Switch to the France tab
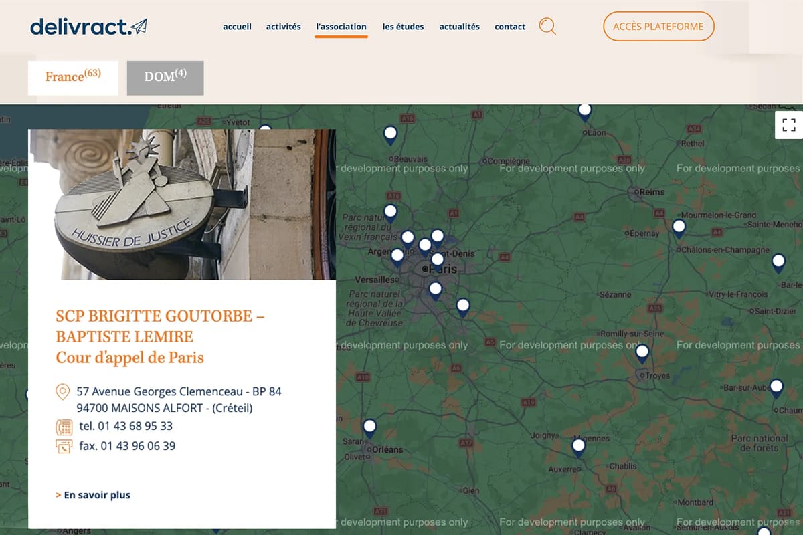803x535 pixels. click(x=73, y=78)
